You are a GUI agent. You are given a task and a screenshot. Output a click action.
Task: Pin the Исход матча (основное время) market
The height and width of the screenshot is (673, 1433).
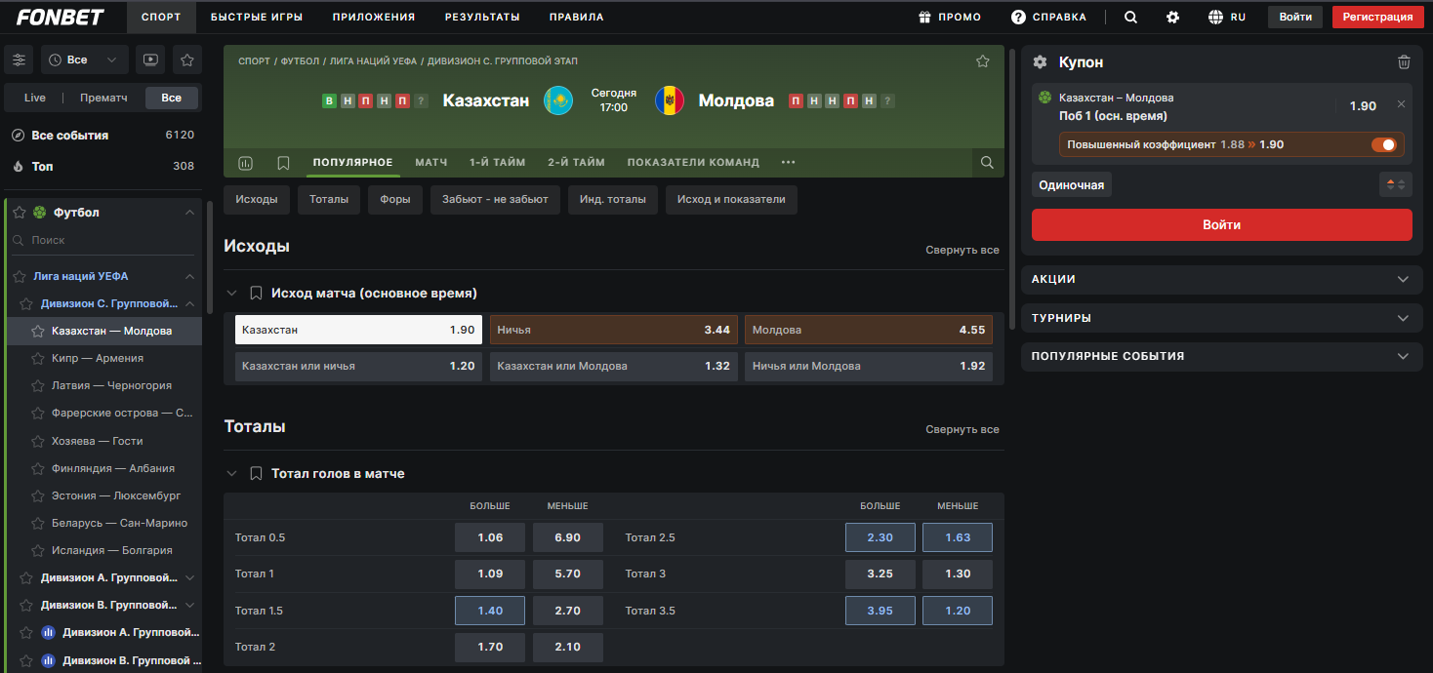pos(256,293)
